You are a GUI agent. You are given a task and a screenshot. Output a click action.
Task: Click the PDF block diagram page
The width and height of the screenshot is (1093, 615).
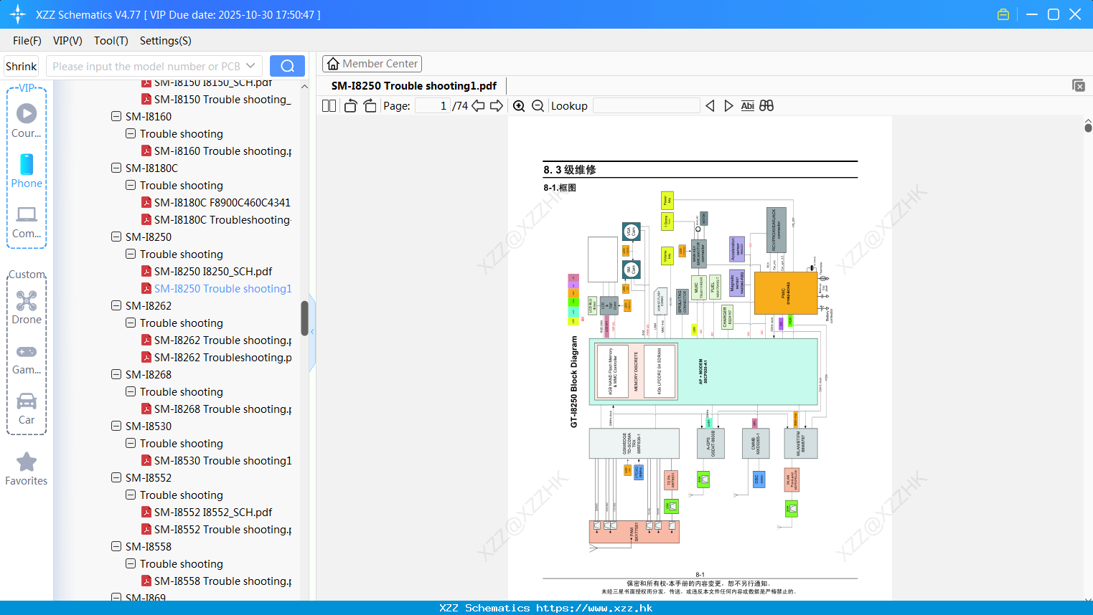pyautogui.click(x=700, y=358)
